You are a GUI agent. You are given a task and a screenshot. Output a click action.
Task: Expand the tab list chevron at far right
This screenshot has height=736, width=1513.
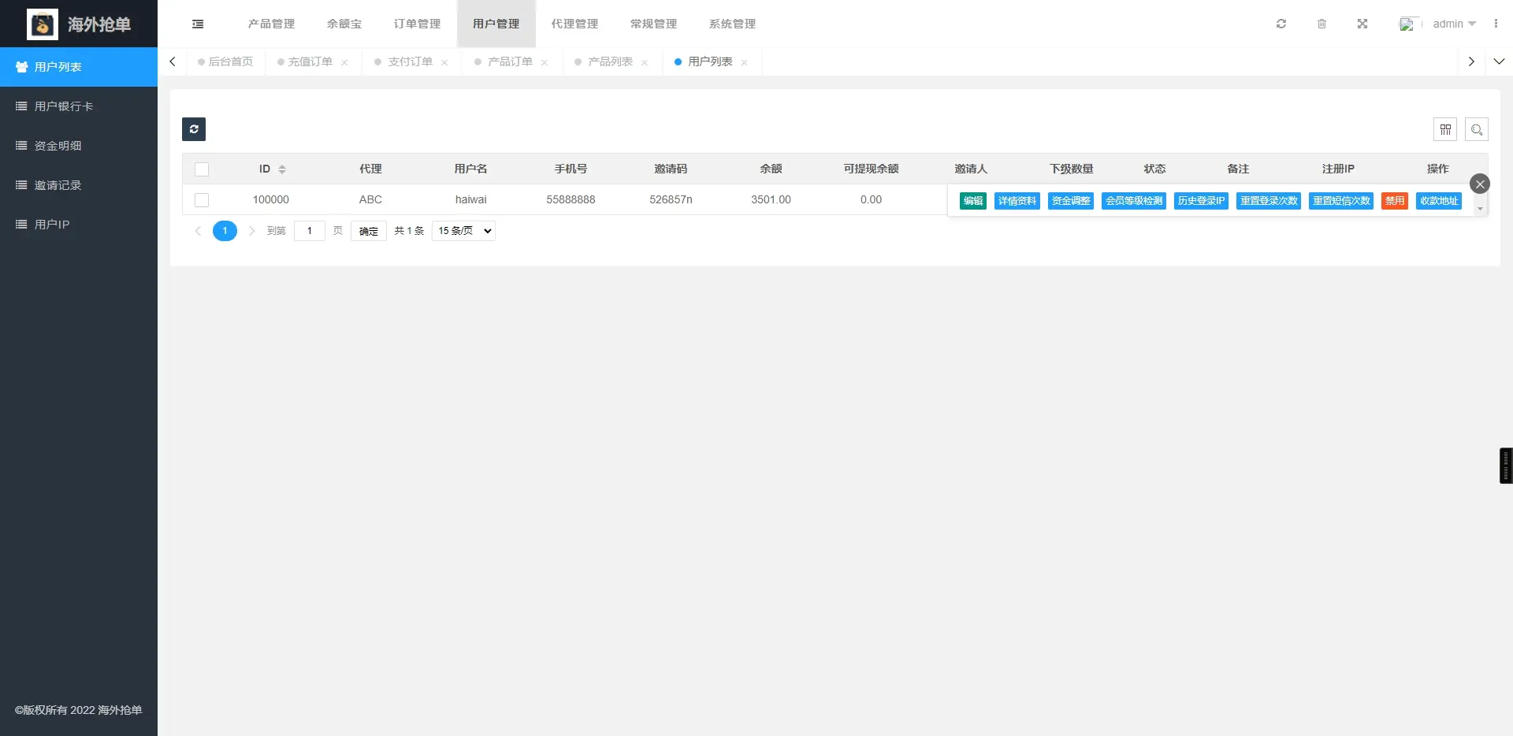[1499, 61]
